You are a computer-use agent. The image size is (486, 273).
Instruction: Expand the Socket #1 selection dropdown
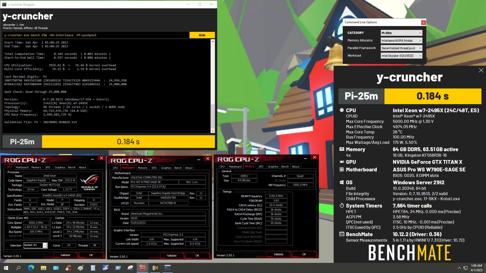(x=45, y=245)
